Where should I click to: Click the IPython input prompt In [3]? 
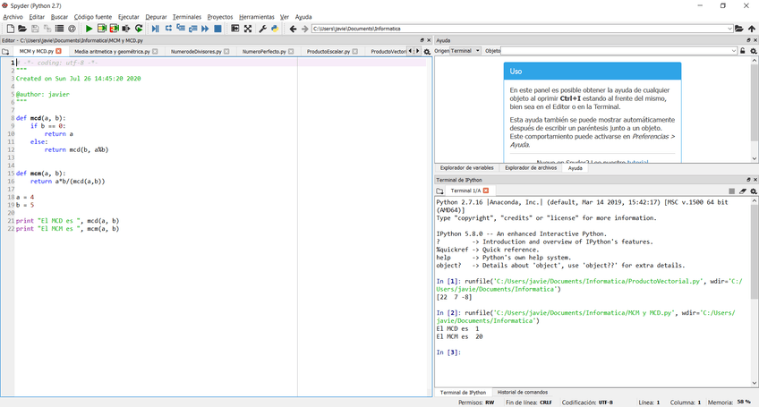[x=448, y=352]
